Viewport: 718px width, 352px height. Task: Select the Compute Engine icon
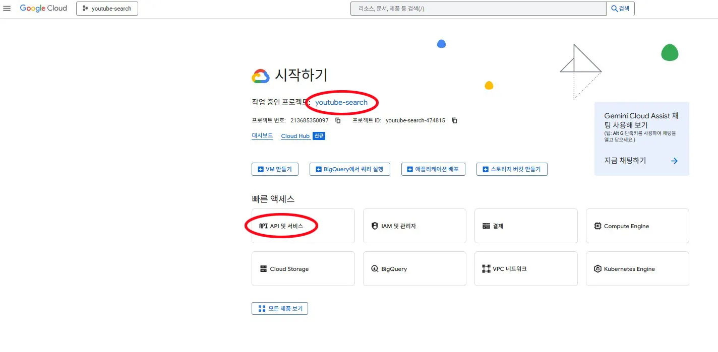pyautogui.click(x=597, y=226)
